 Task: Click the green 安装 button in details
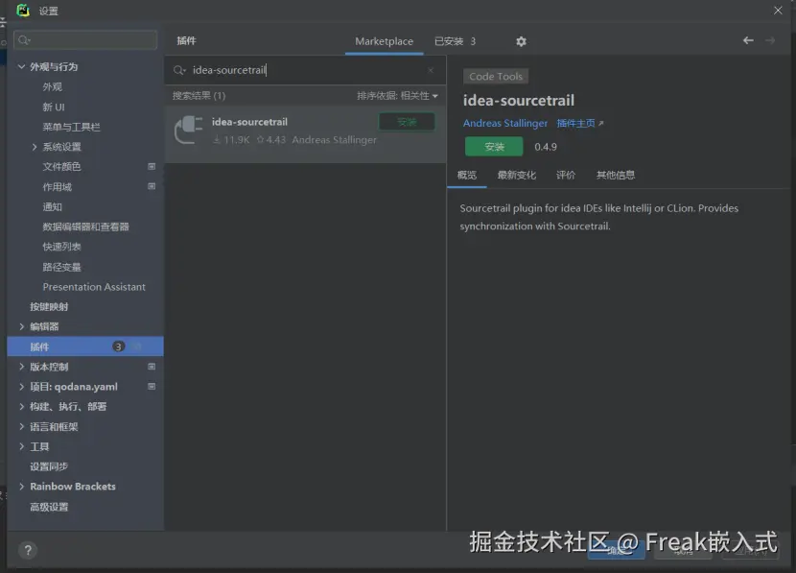click(494, 147)
